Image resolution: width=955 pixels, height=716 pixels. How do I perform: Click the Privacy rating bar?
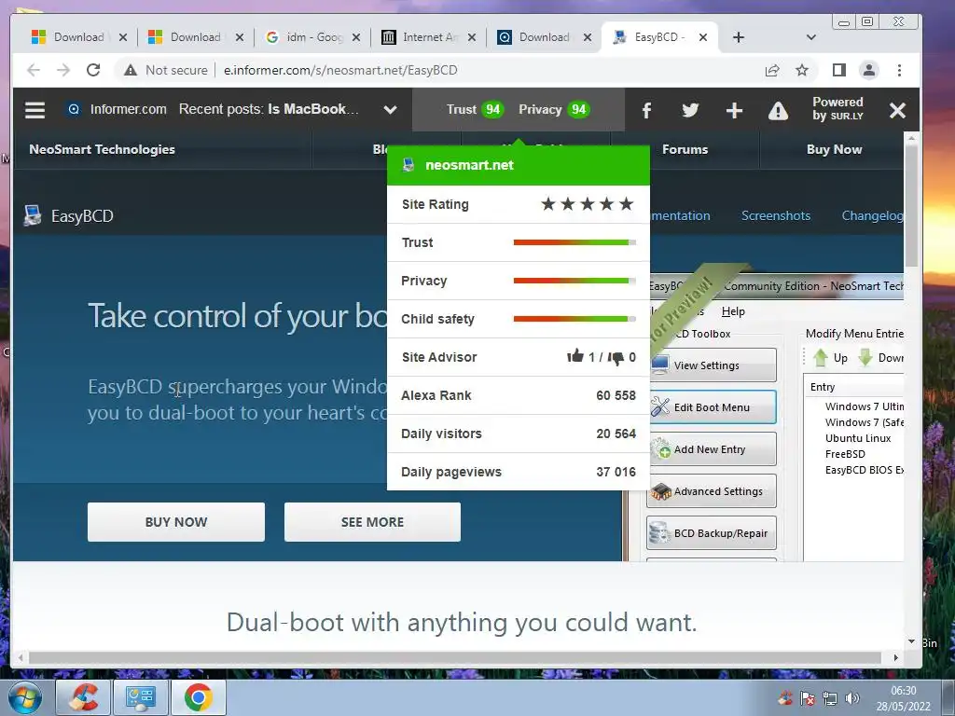[x=574, y=281]
